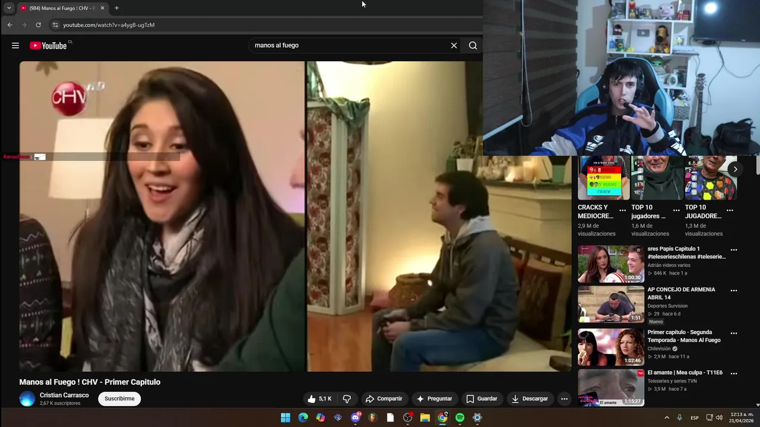Open more actions ellipsis next to Descargar
This screenshot has width=760, height=427.
(565, 399)
